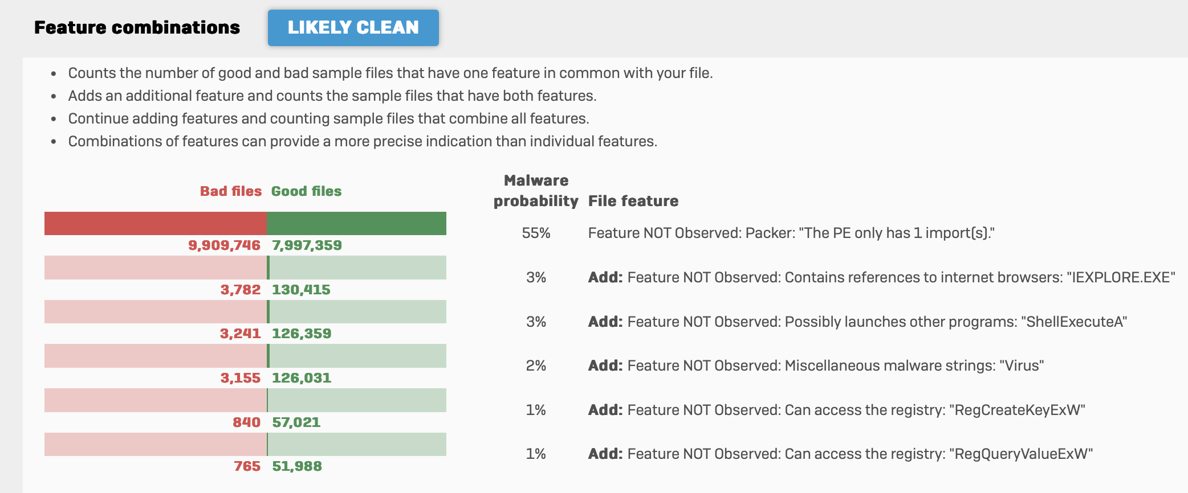Select the Packer "1 import(s)" feature row

[x=791, y=233]
